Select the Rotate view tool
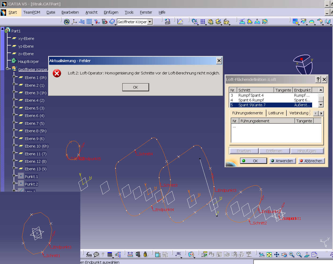The width and height of the screenshot is (333, 264). click(284, 254)
